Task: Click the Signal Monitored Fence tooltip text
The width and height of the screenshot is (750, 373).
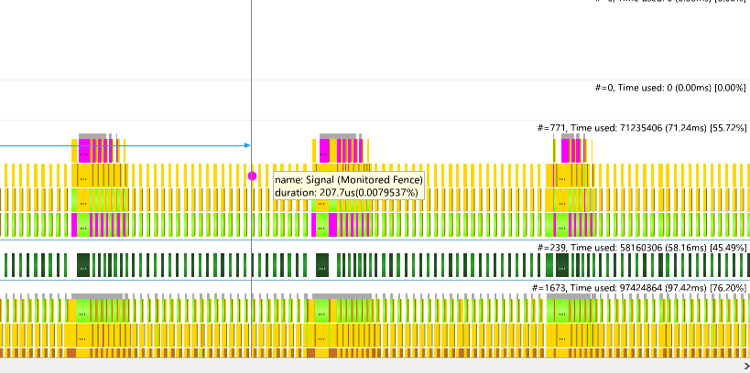Action: [349, 186]
